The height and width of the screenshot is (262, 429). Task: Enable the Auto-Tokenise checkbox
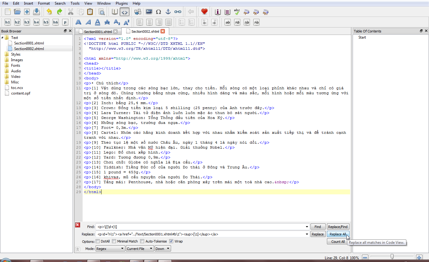pos(142,241)
